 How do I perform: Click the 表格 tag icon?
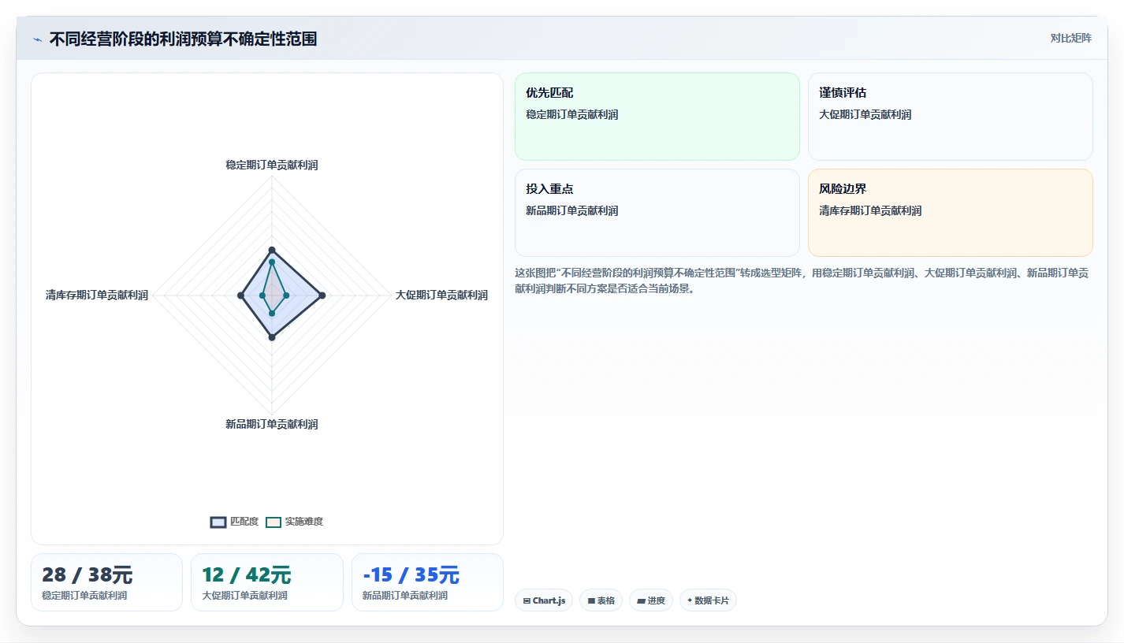tap(591, 600)
